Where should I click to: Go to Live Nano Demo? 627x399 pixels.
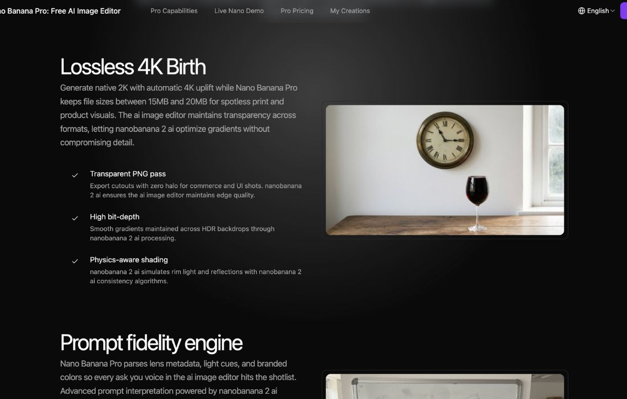[x=239, y=11]
